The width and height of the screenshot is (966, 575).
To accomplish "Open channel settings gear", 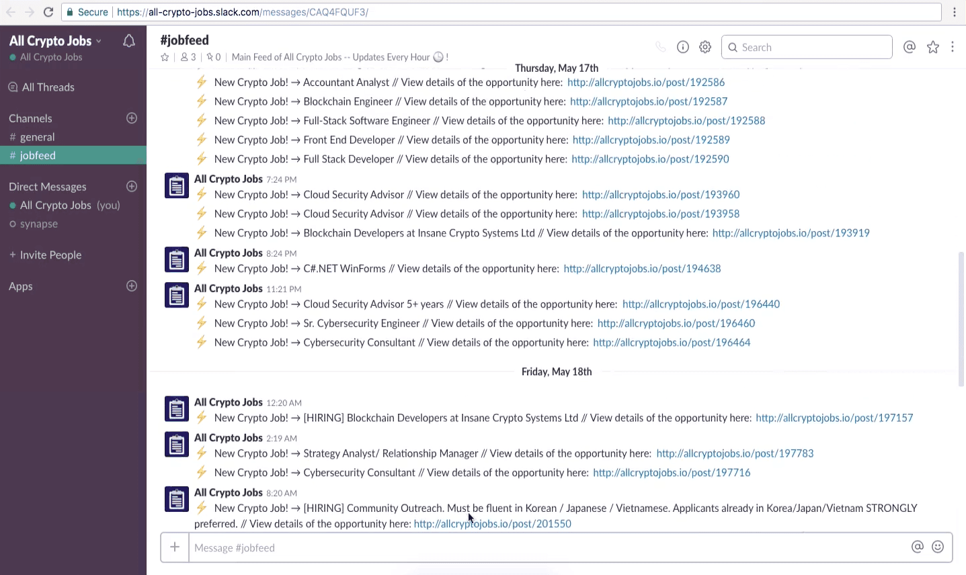I will (x=705, y=47).
